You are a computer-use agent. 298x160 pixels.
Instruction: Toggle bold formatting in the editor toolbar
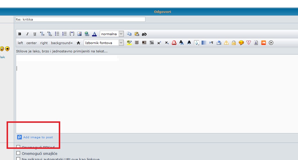[20, 34]
